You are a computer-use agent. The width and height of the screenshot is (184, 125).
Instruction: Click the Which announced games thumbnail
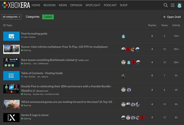(x=11, y=104)
